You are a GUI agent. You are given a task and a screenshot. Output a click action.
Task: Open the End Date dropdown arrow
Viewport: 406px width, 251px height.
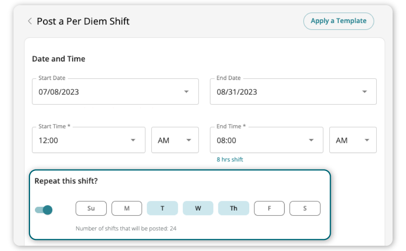364,92
